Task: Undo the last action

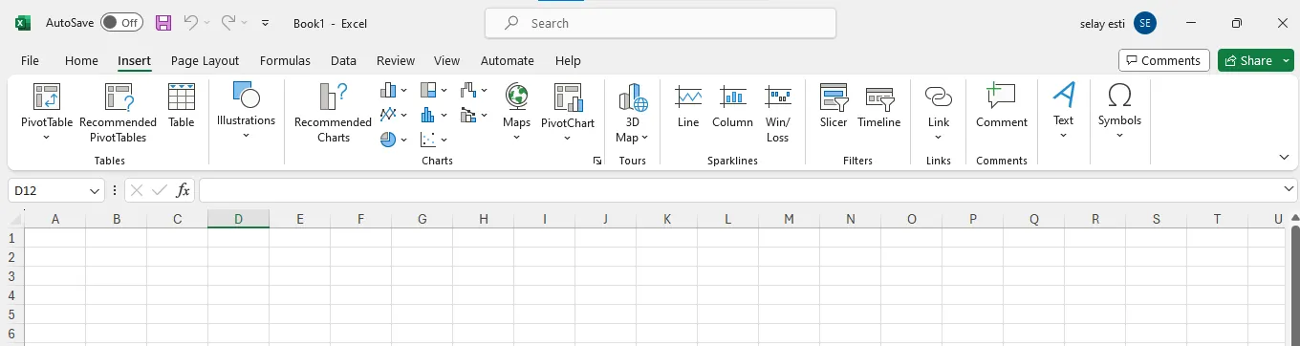Action: pos(191,23)
